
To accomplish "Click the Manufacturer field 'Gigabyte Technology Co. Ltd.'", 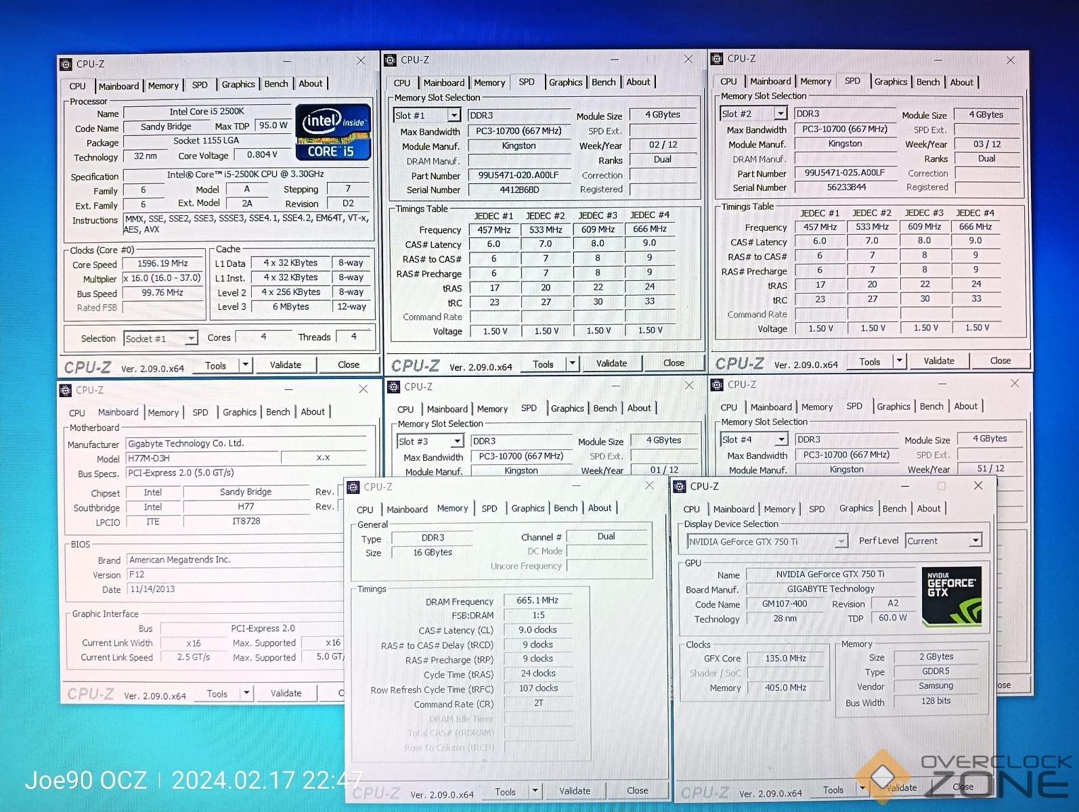I will tap(247, 443).
